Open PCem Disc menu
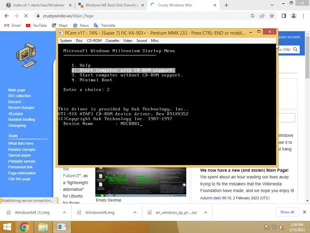 coord(79,41)
